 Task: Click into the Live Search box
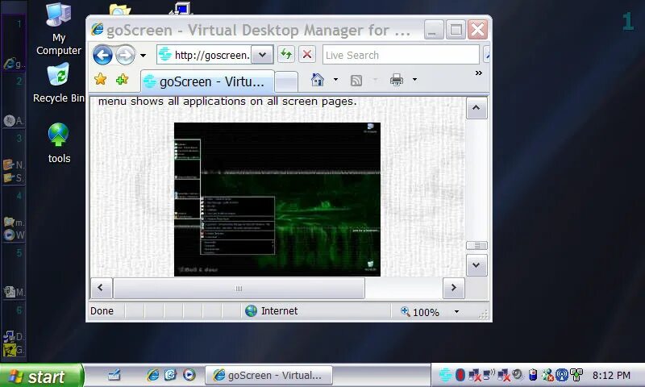(x=401, y=55)
